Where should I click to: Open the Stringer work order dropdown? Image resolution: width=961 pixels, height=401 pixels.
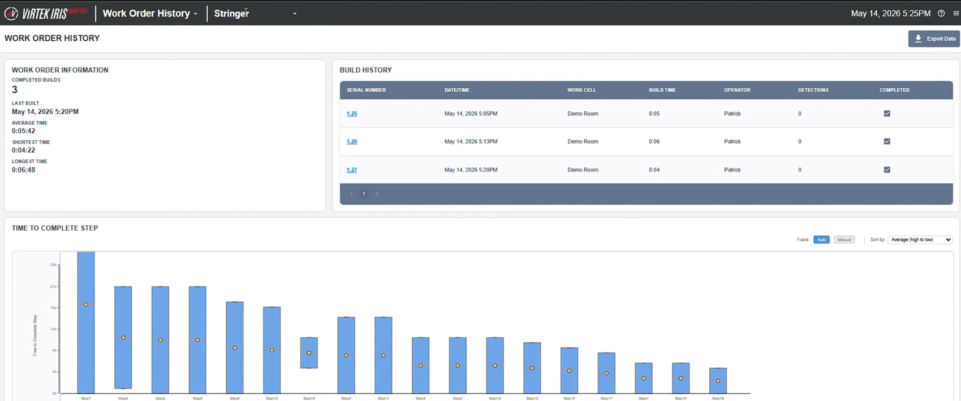pos(255,14)
